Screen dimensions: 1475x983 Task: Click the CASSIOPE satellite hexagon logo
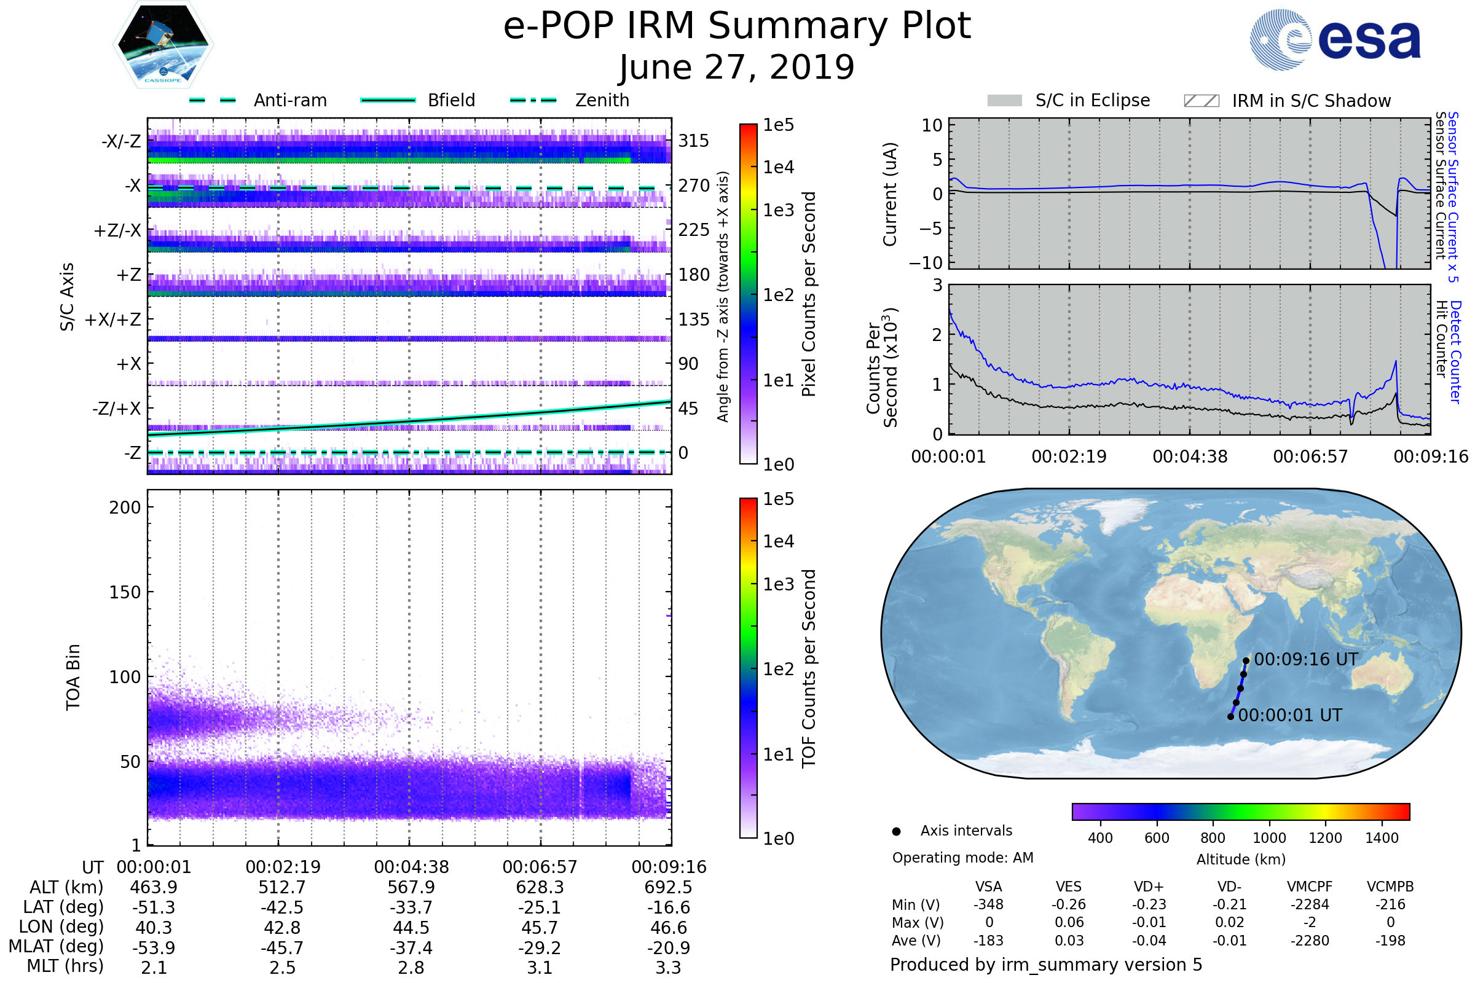163,45
